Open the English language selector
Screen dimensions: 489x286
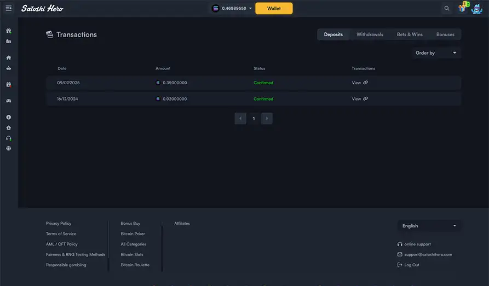(429, 226)
